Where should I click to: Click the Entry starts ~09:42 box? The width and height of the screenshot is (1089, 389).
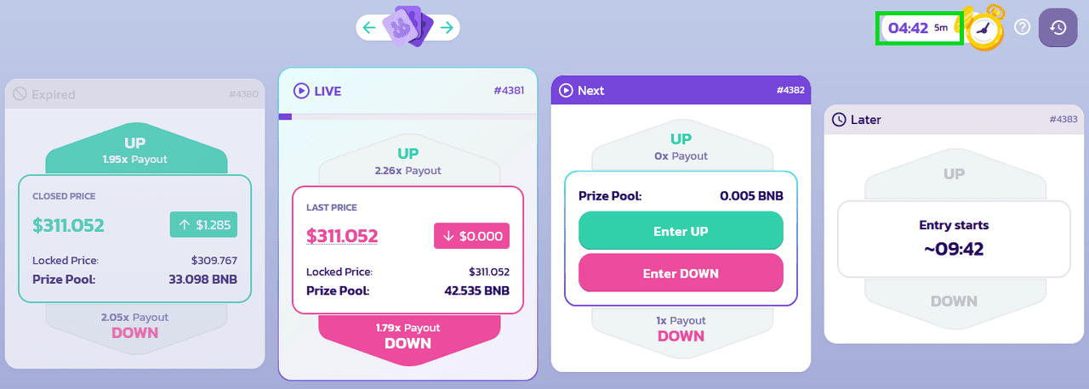[x=954, y=239]
